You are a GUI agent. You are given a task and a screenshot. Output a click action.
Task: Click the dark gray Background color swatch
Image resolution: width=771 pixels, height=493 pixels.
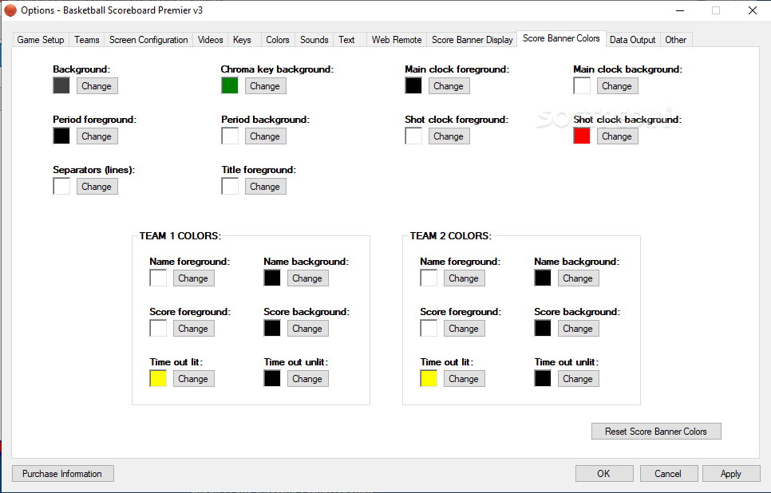click(x=61, y=86)
